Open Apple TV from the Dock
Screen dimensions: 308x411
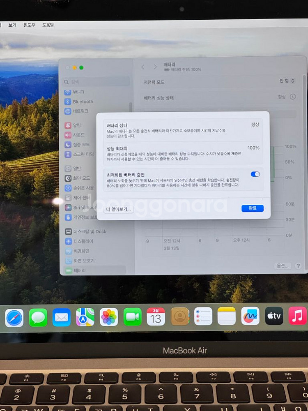pyautogui.click(x=274, y=316)
